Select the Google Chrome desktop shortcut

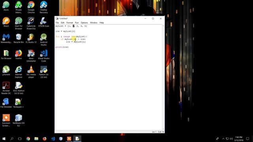coord(31,7)
